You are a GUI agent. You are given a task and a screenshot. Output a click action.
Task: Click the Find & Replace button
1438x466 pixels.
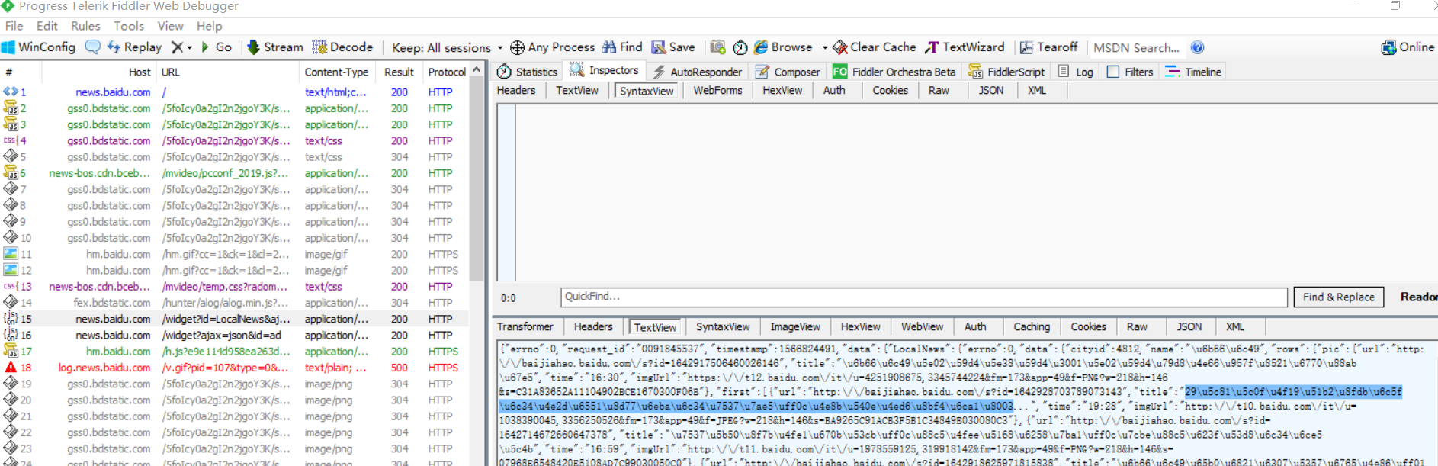(1339, 297)
